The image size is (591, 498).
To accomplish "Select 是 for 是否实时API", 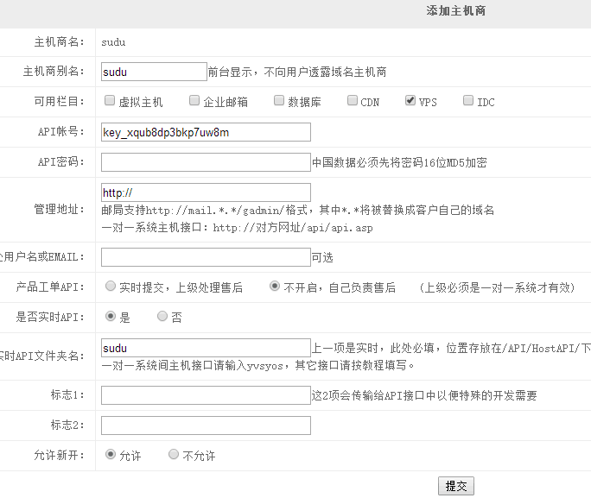I will pyautogui.click(x=111, y=317).
